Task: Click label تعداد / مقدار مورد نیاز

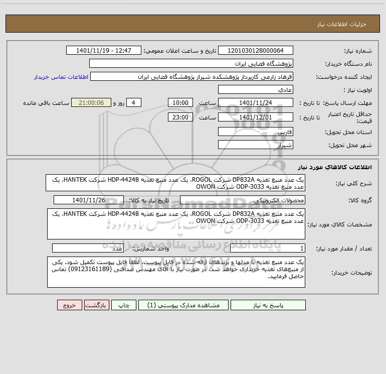Action: click(x=344, y=248)
